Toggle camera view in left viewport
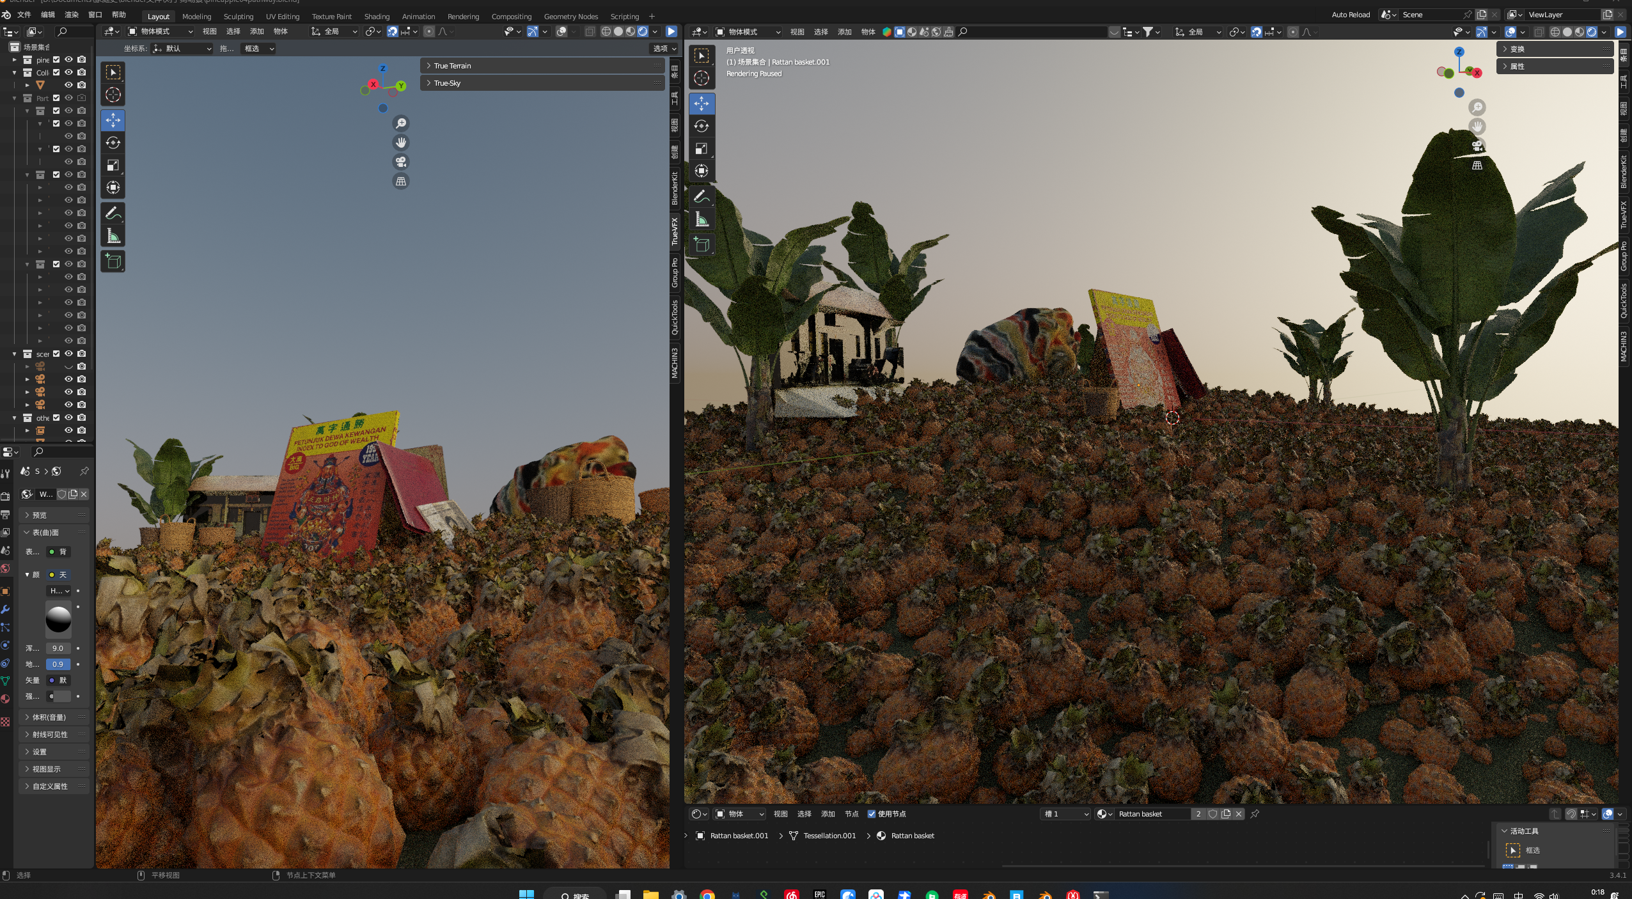The height and width of the screenshot is (899, 1632). pyautogui.click(x=401, y=162)
